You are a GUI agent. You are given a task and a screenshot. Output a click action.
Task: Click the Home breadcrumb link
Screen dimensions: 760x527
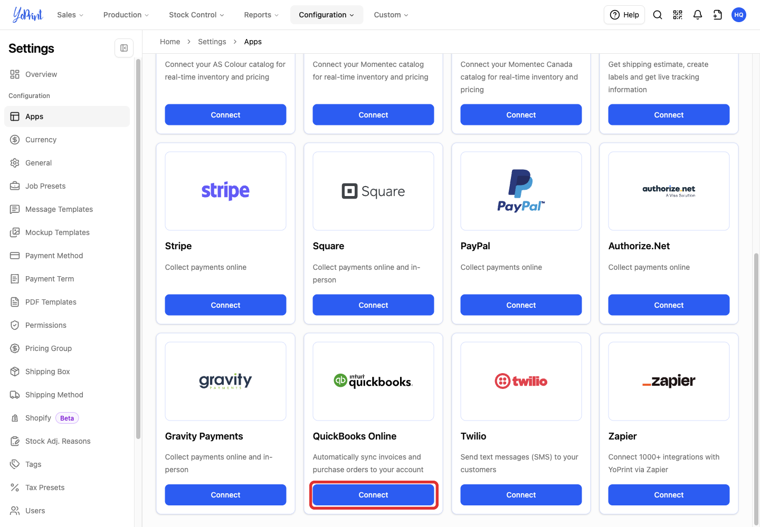[170, 42]
